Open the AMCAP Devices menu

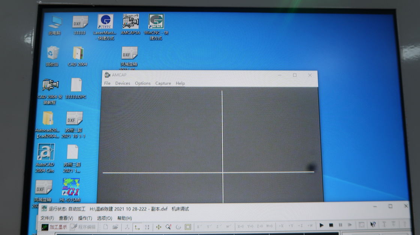pyautogui.click(x=123, y=83)
